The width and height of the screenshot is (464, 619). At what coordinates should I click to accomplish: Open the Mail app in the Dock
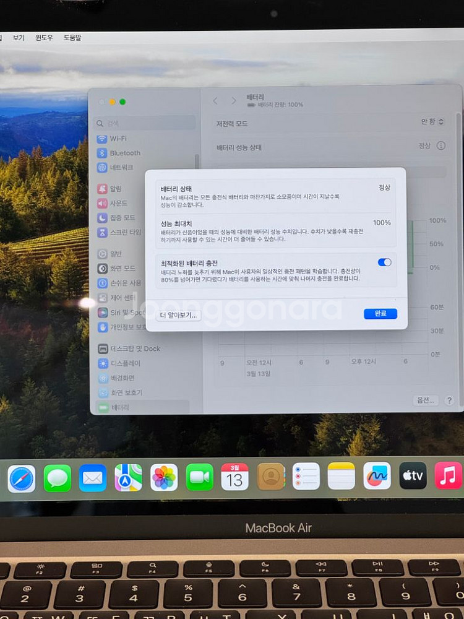pyautogui.click(x=93, y=478)
